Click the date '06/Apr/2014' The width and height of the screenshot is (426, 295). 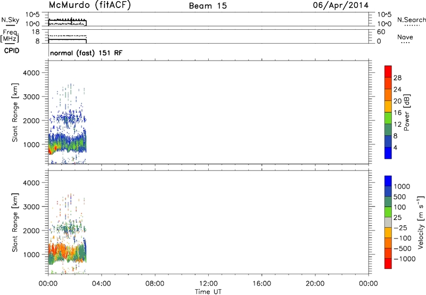[341, 5]
